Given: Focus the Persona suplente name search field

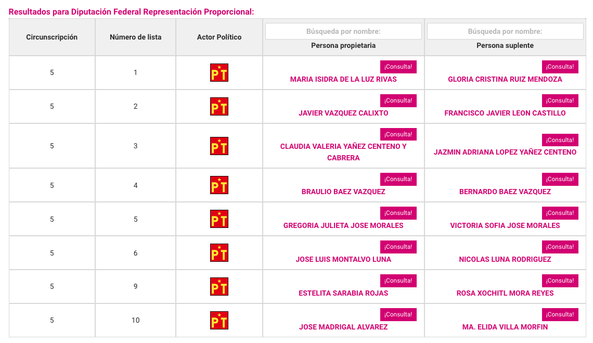Looking at the screenshot, I should click(505, 31).
